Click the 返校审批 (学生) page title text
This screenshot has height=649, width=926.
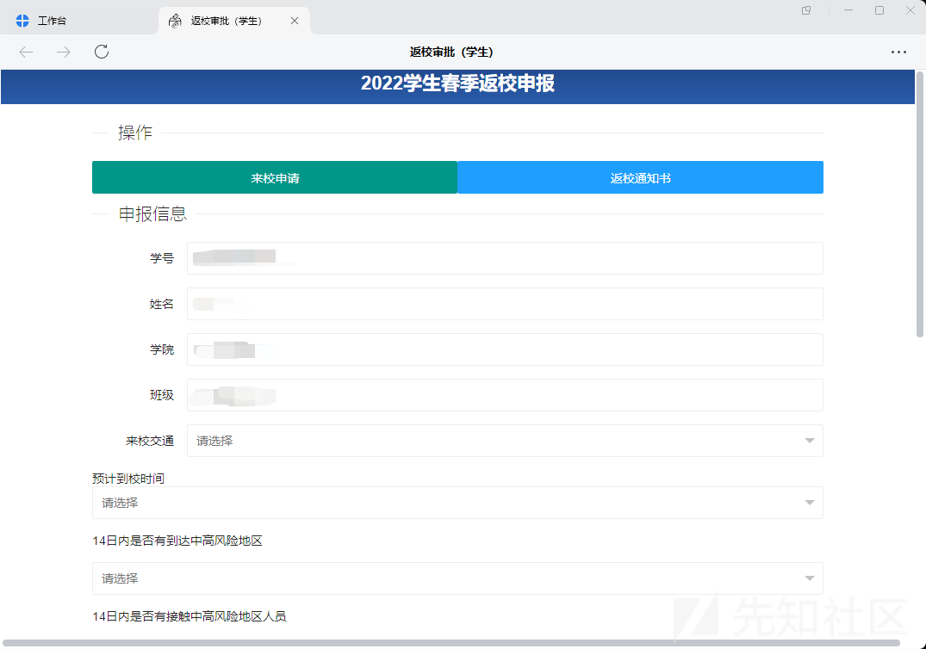tap(451, 52)
